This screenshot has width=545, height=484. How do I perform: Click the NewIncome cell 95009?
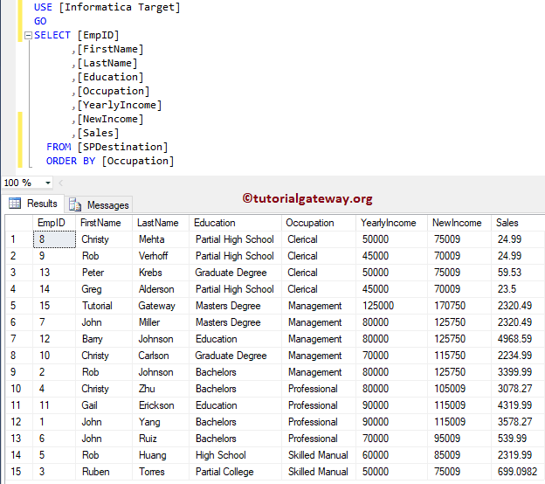pyautogui.click(x=459, y=439)
